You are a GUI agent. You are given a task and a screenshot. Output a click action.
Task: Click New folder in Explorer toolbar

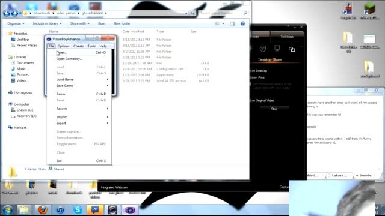(x=122, y=23)
